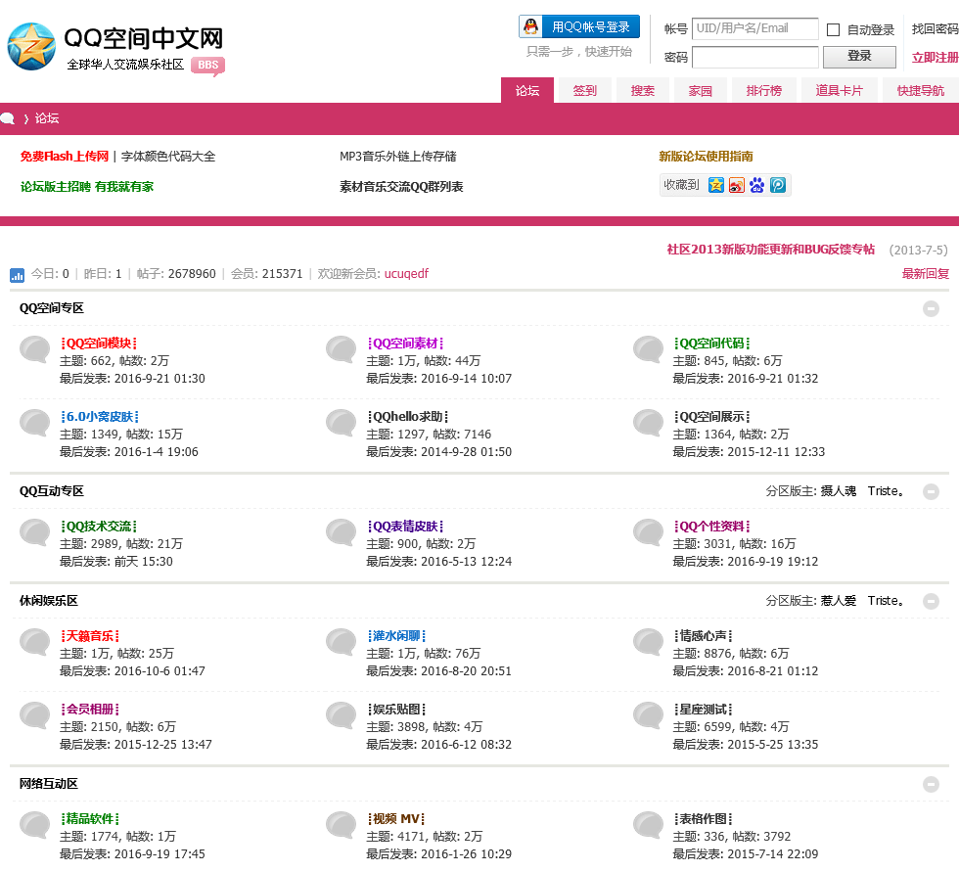Image resolution: width=959 pixels, height=872 pixels.
Task: Focus the 帐号 username input field
Action: coord(754,29)
